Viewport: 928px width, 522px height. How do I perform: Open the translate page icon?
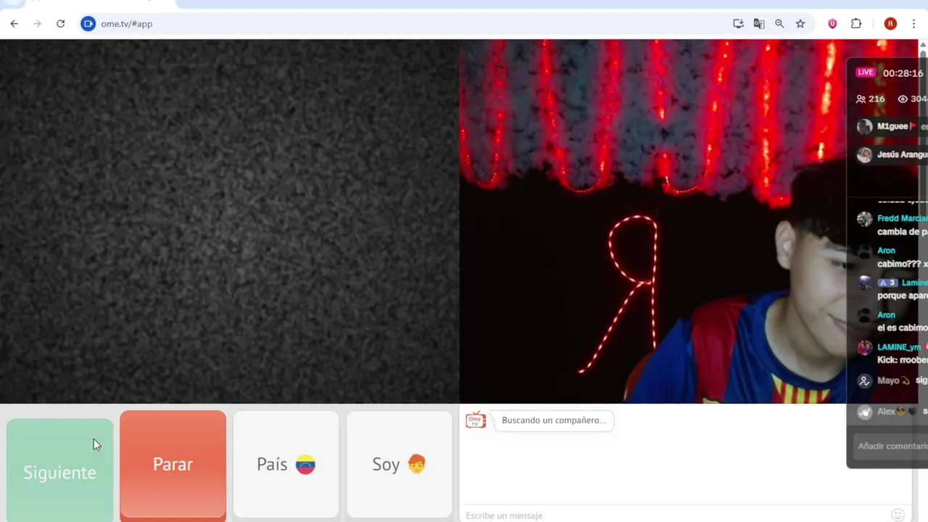pyautogui.click(x=759, y=24)
